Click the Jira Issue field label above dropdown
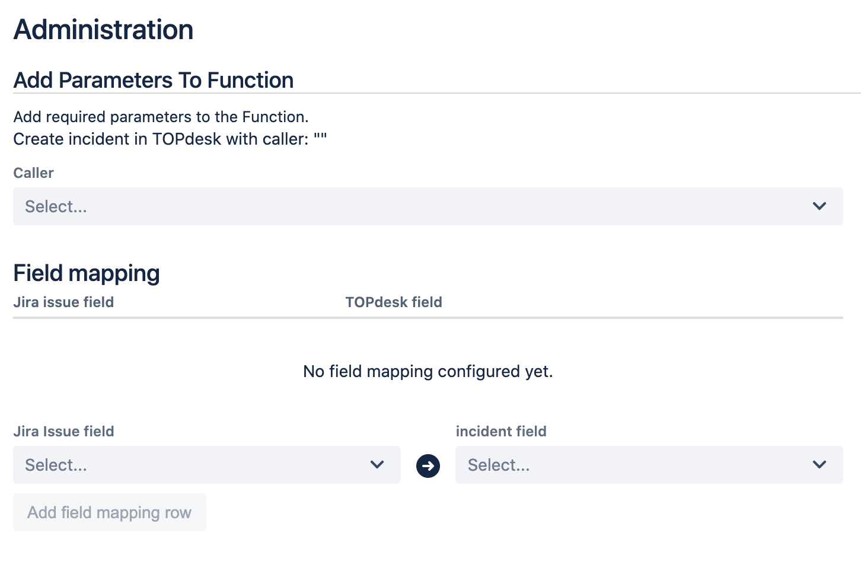861x581 pixels. (63, 432)
